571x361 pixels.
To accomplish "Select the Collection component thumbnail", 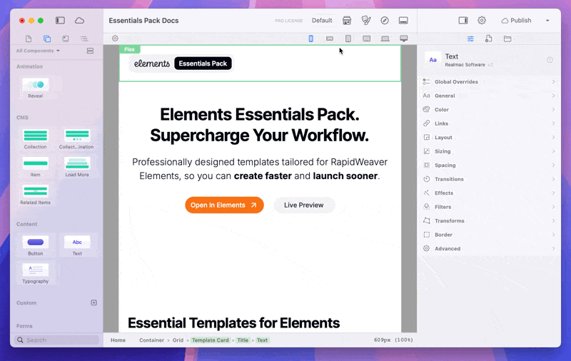I will (x=35, y=136).
